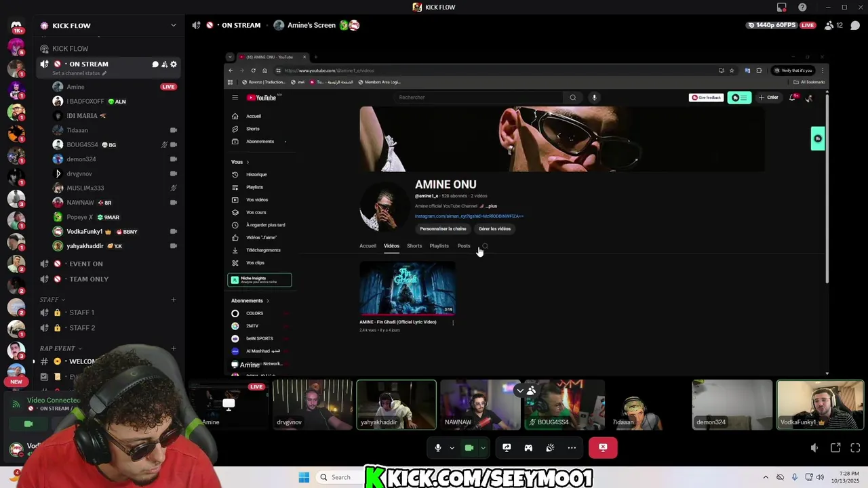The image size is (868, 488).
Task: Click invite people icon on ON STREAM channel
Action: (164, 64)
